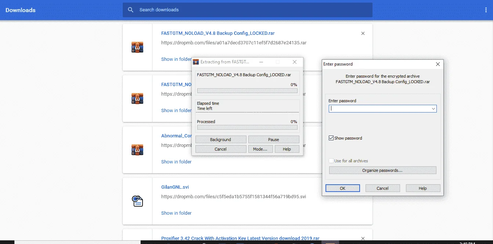The height and width of the screenshot is (244, 493).
Task: Click the Search downloads field
Action: click(247, 10)
